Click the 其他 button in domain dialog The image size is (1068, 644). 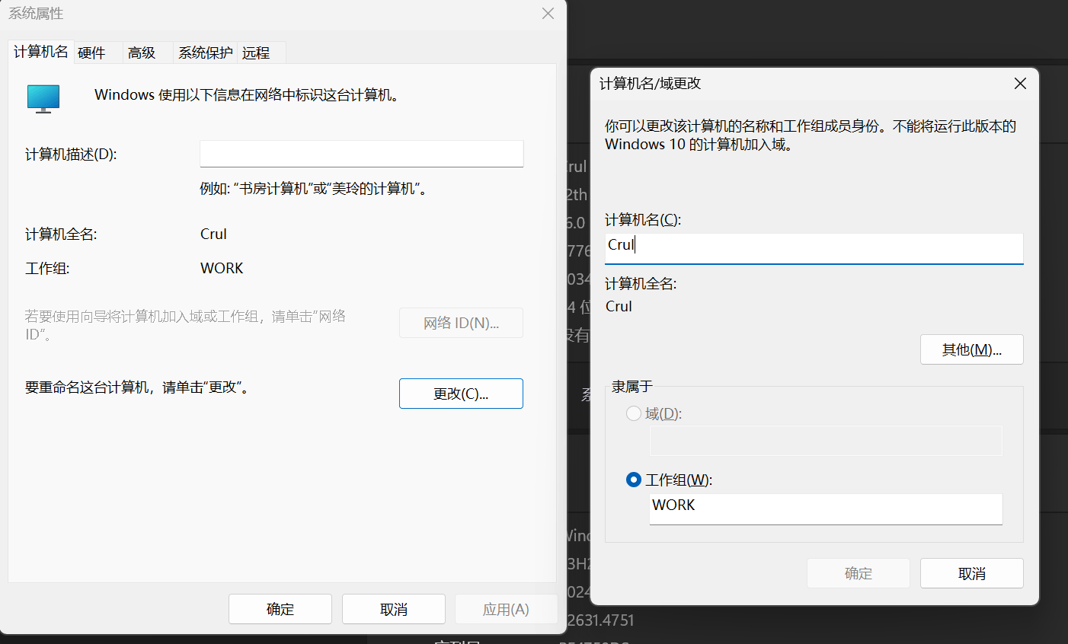[x=971, y=349]
